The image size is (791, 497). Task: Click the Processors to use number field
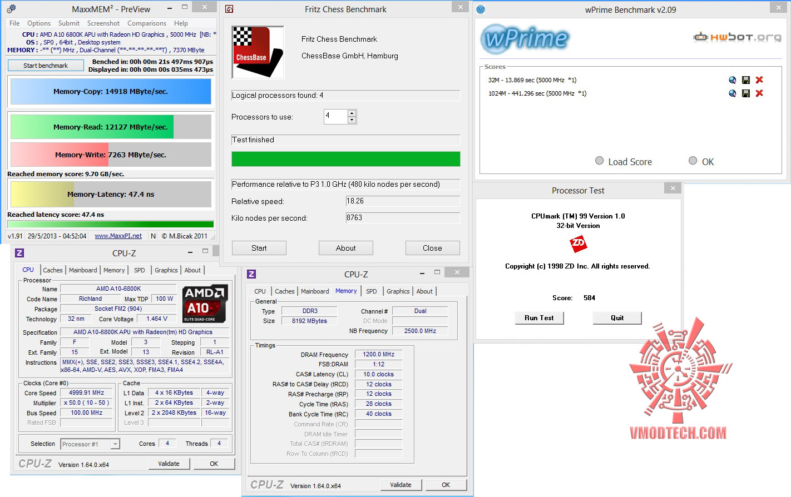[336, 117]
